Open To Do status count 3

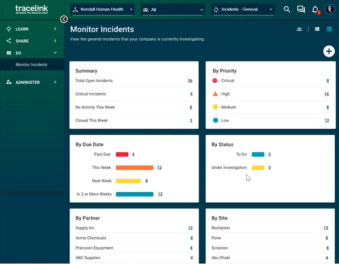click(269, 154)
